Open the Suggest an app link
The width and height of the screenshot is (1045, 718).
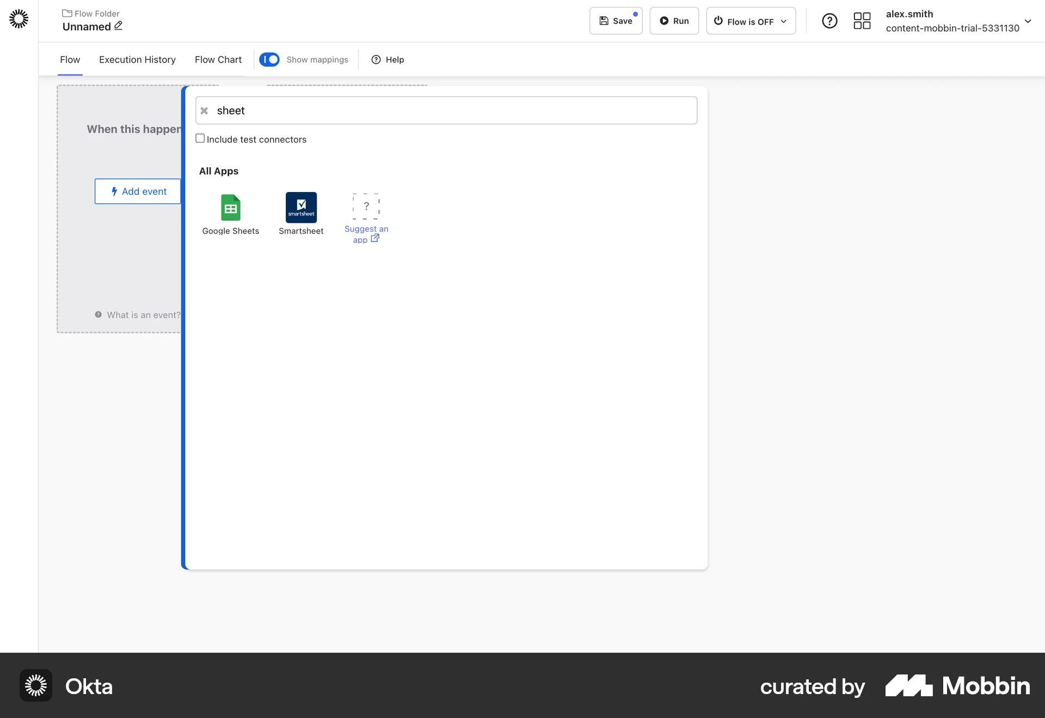click(367, 234)
